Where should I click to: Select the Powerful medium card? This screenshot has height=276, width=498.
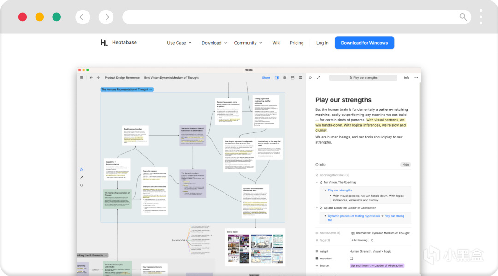(x=154, y=175)
